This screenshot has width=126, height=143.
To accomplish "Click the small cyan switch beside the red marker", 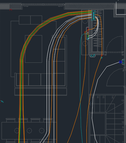I will tap(102, 58).
